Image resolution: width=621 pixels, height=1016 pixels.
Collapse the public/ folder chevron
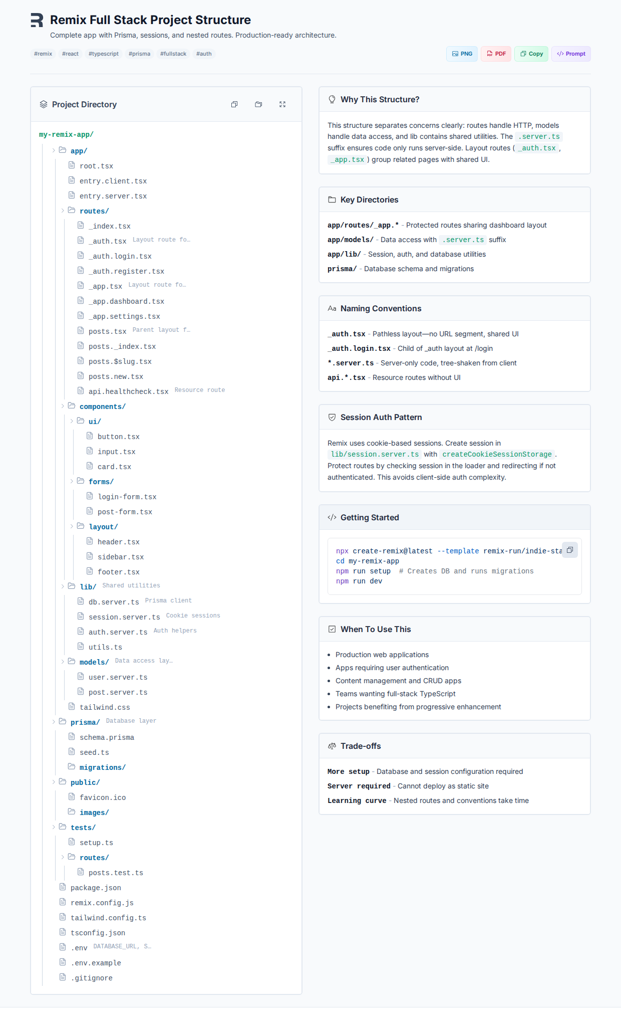point(54,782)
